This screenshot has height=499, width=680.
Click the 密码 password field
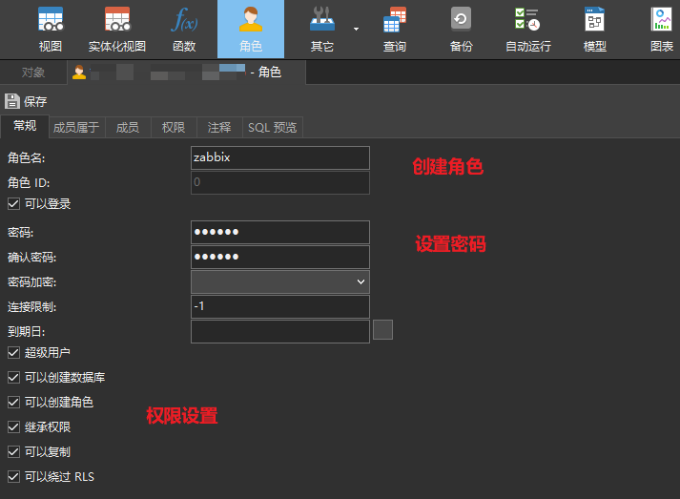point(280,232)
